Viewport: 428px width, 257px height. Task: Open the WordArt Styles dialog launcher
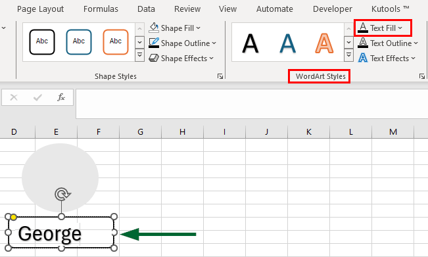421,76
